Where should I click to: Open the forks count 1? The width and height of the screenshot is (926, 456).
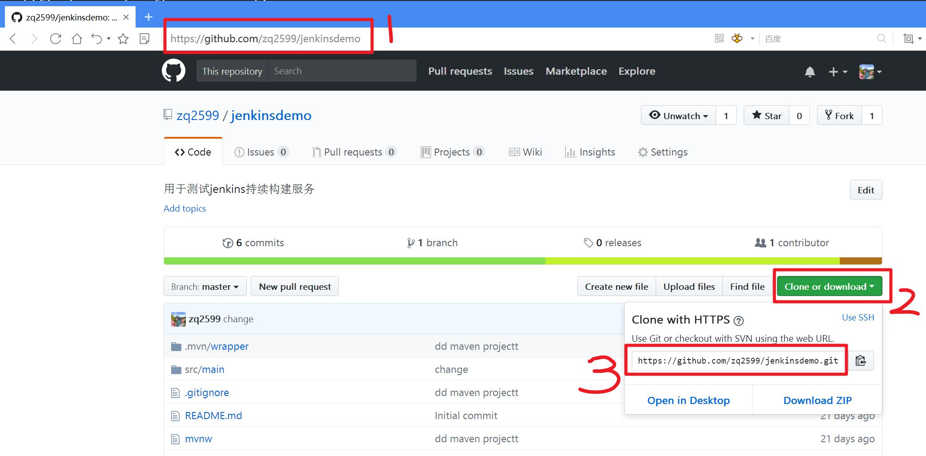[x=872, y=116]
